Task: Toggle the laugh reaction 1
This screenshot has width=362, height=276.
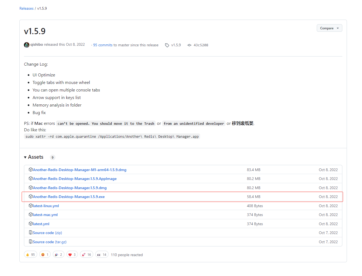Action: click(45, 254)
